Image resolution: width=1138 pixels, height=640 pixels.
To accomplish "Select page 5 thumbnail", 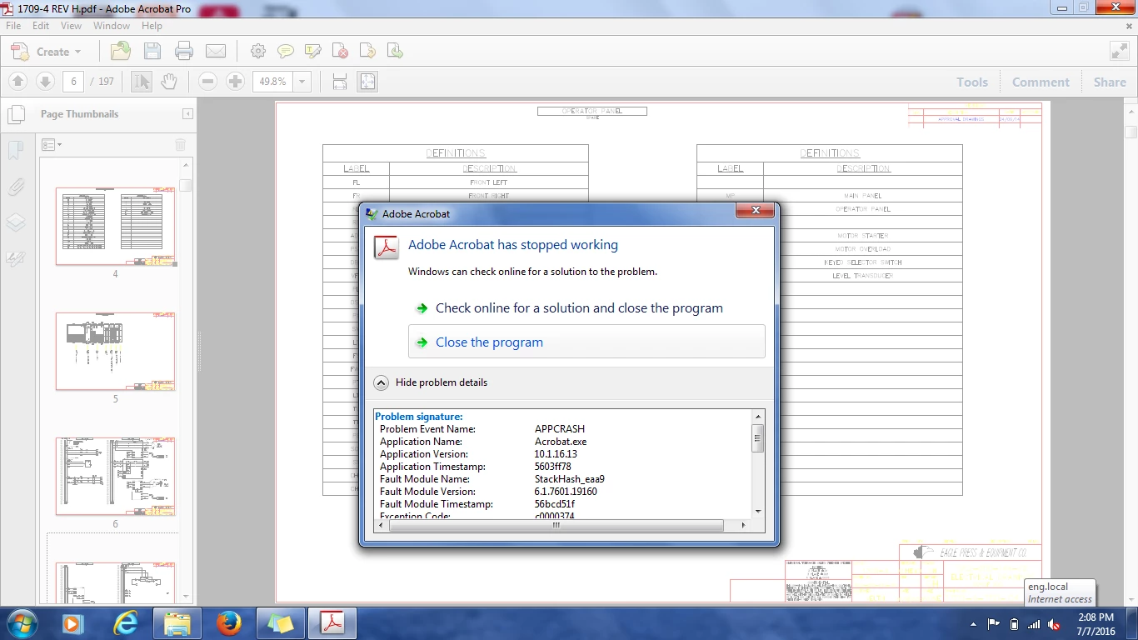I will pyautogui.click(x=115, y=352).
